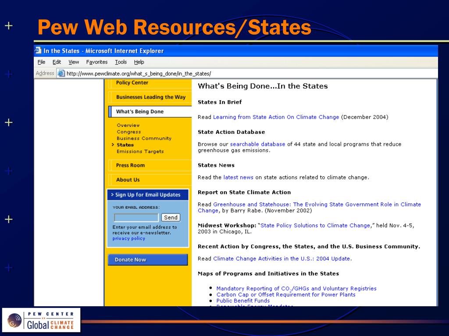
Task: Open the View menu
Action: click(x=74, y=62)
